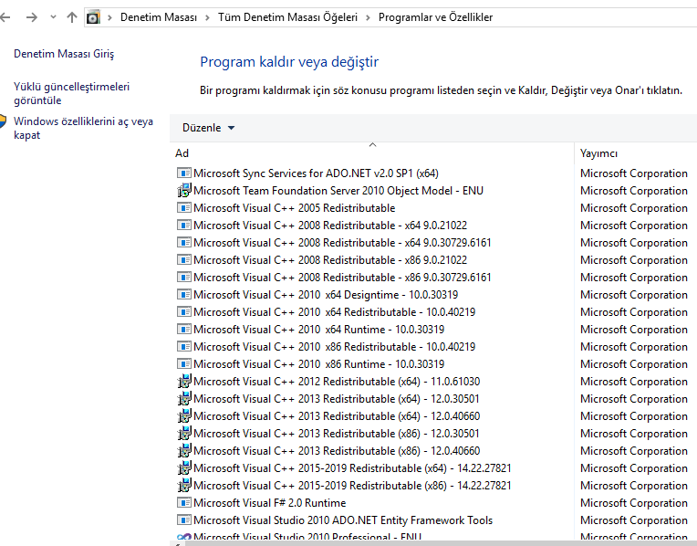Viewport: 697px width, 546px height.
Task: Click icon of Visual C++ 2008 x86 9.0.21022 row
Action: tap(184, 260)
